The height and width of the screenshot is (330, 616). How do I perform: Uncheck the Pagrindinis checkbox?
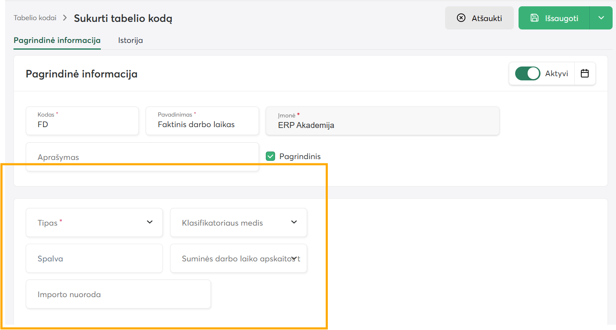[270, 157]
